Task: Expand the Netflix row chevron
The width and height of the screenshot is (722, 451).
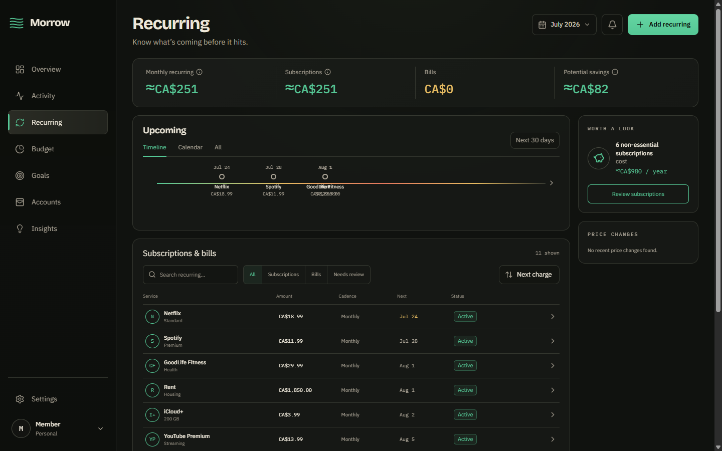Action: (553, 317)
